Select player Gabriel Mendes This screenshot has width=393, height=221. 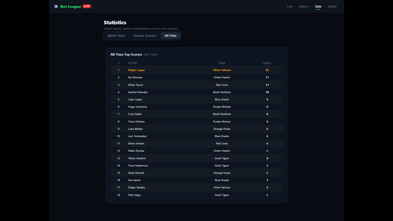[x=138, y=92]
